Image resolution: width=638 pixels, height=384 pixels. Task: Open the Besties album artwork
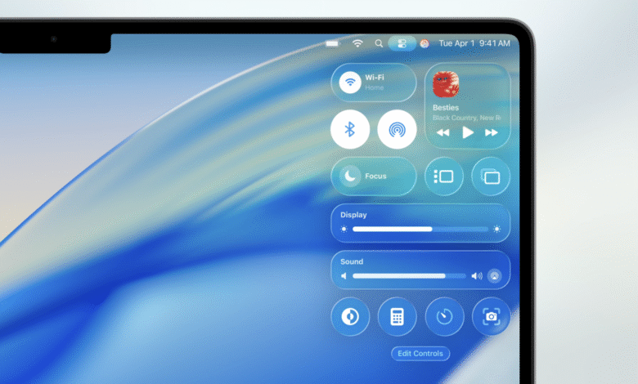point(446,84)
